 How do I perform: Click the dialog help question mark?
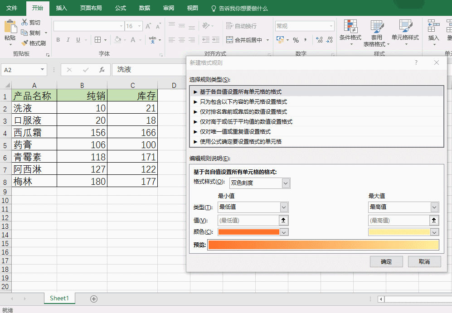416,63
